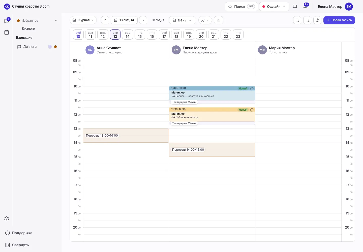The image size is (363, 252).
Task: Open the Журнал dropdown
Action: (x=83, y=20)
